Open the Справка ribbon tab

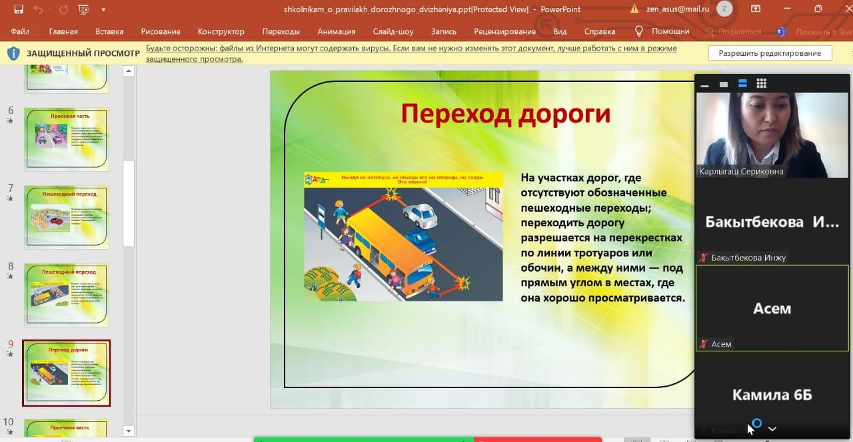pos(599,31)
